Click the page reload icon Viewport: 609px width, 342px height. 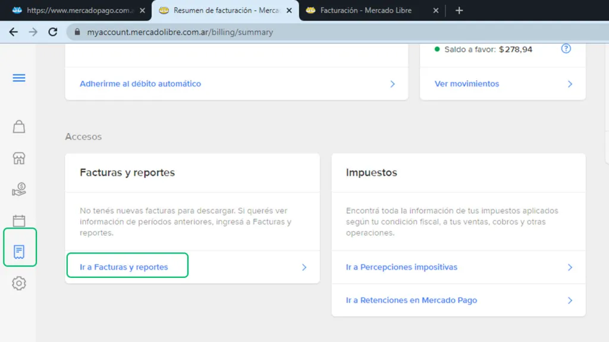pyautogui.click(x=54, y=33)
